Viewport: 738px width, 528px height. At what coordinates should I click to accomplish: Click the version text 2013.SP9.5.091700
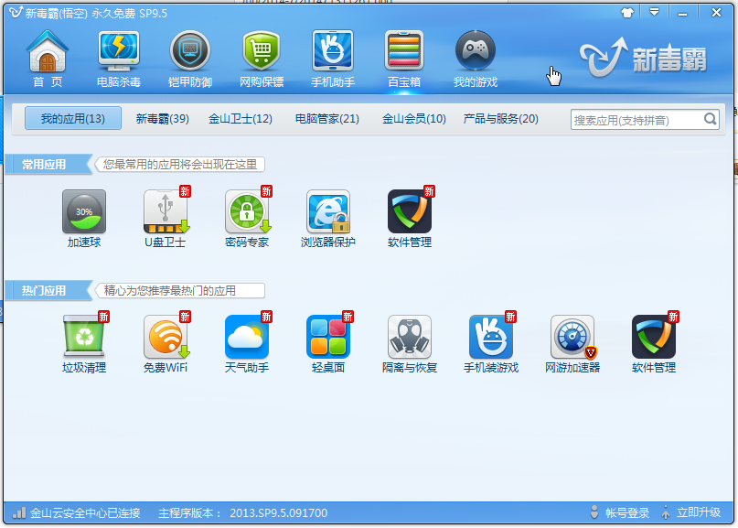click(279, 513)
